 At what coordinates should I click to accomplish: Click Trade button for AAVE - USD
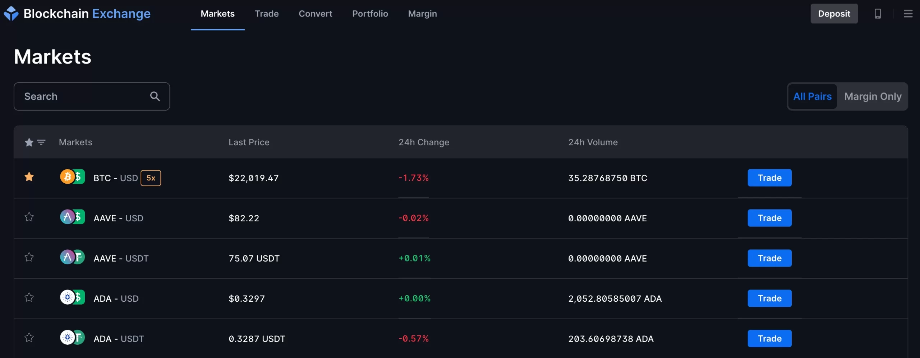(x=769, y=218)
